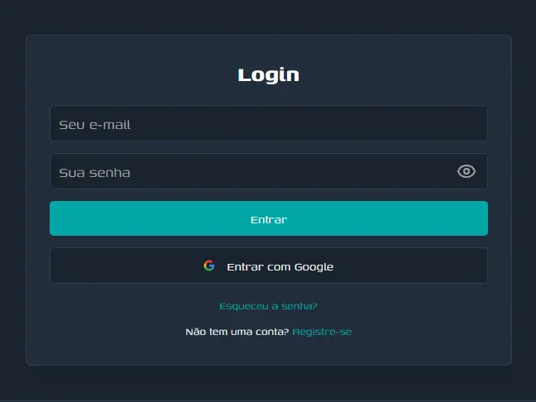
Task: Open the "Esqueceu a senha?" link
Action: (268, 306)
